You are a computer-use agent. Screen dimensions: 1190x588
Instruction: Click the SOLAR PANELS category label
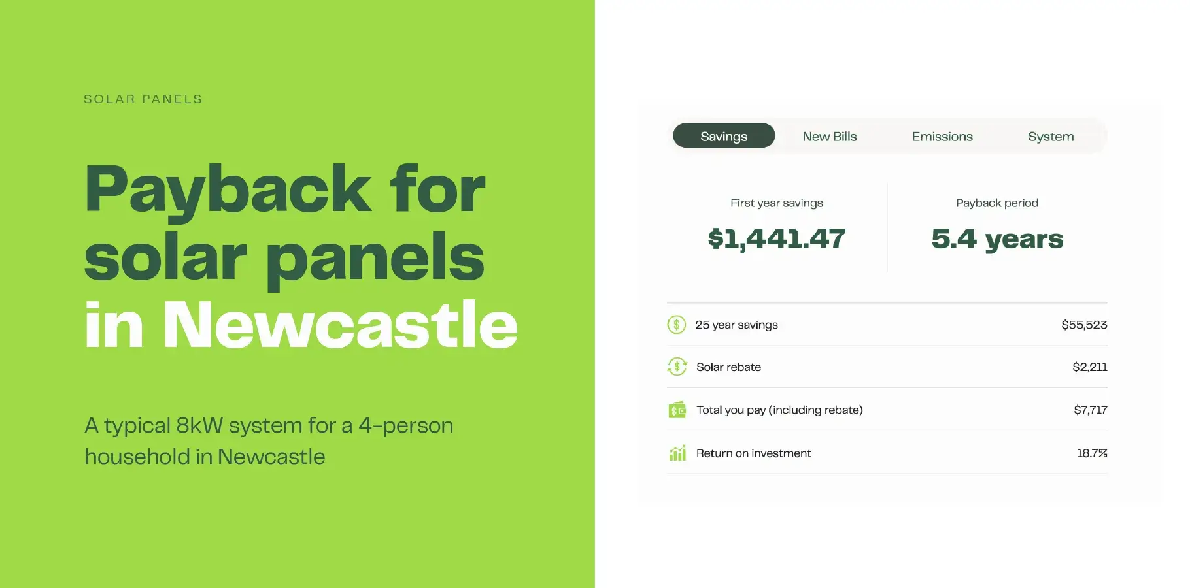coord(143,99)
